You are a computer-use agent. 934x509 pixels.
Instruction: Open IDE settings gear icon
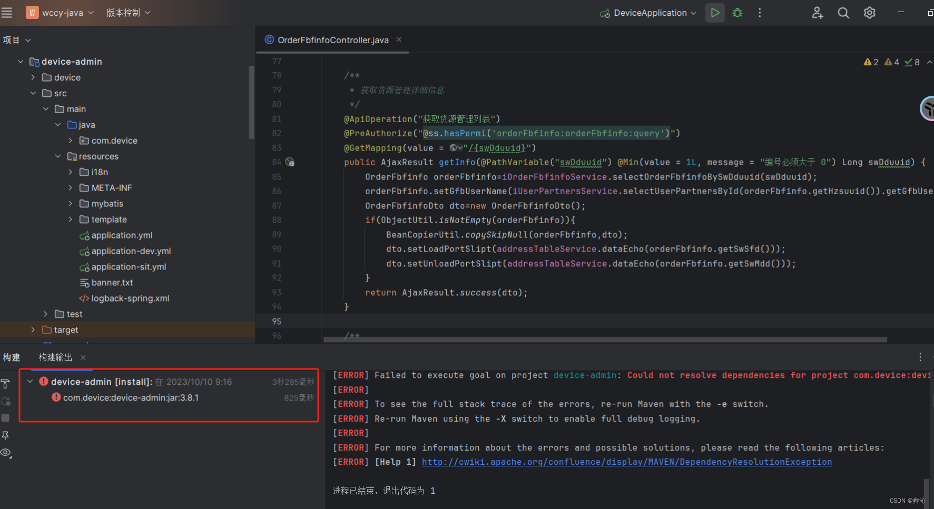(x=870, y=13)
